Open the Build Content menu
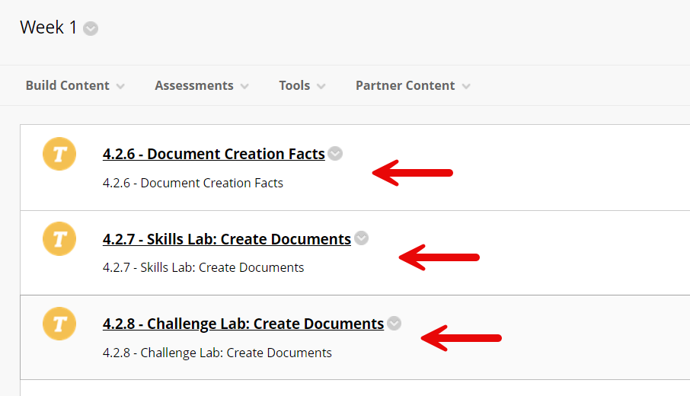The image size is (690, 396). tap(75, 85)
